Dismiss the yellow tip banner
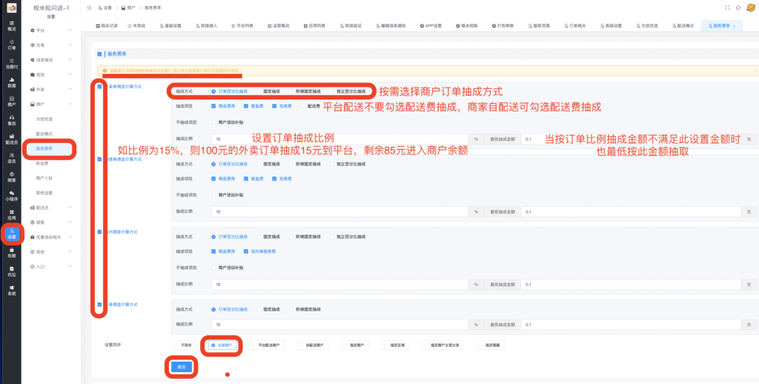 point(755,70)
